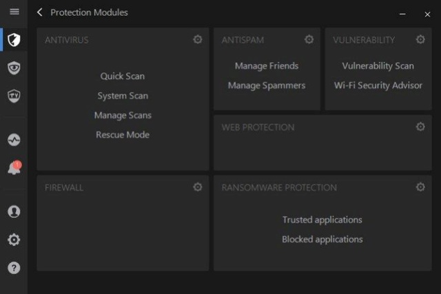The image size is (441, 294).
Task: Click the RANSOMWARE PROTECTION heading
Action: click(279, 187)
